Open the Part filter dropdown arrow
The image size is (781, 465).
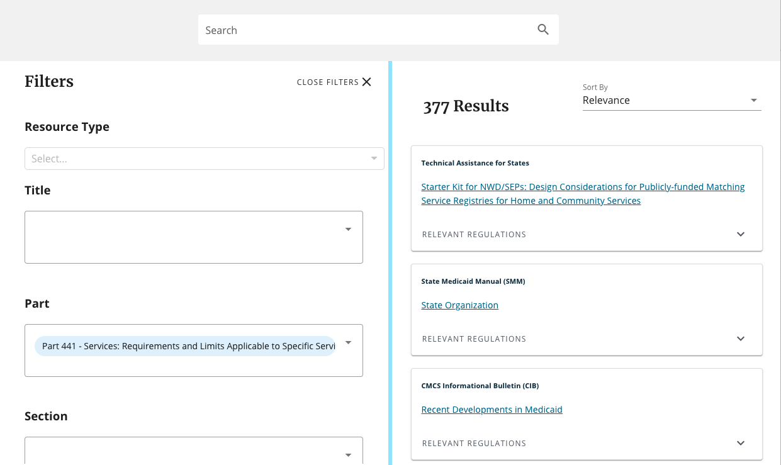click(x=348, y=343)
